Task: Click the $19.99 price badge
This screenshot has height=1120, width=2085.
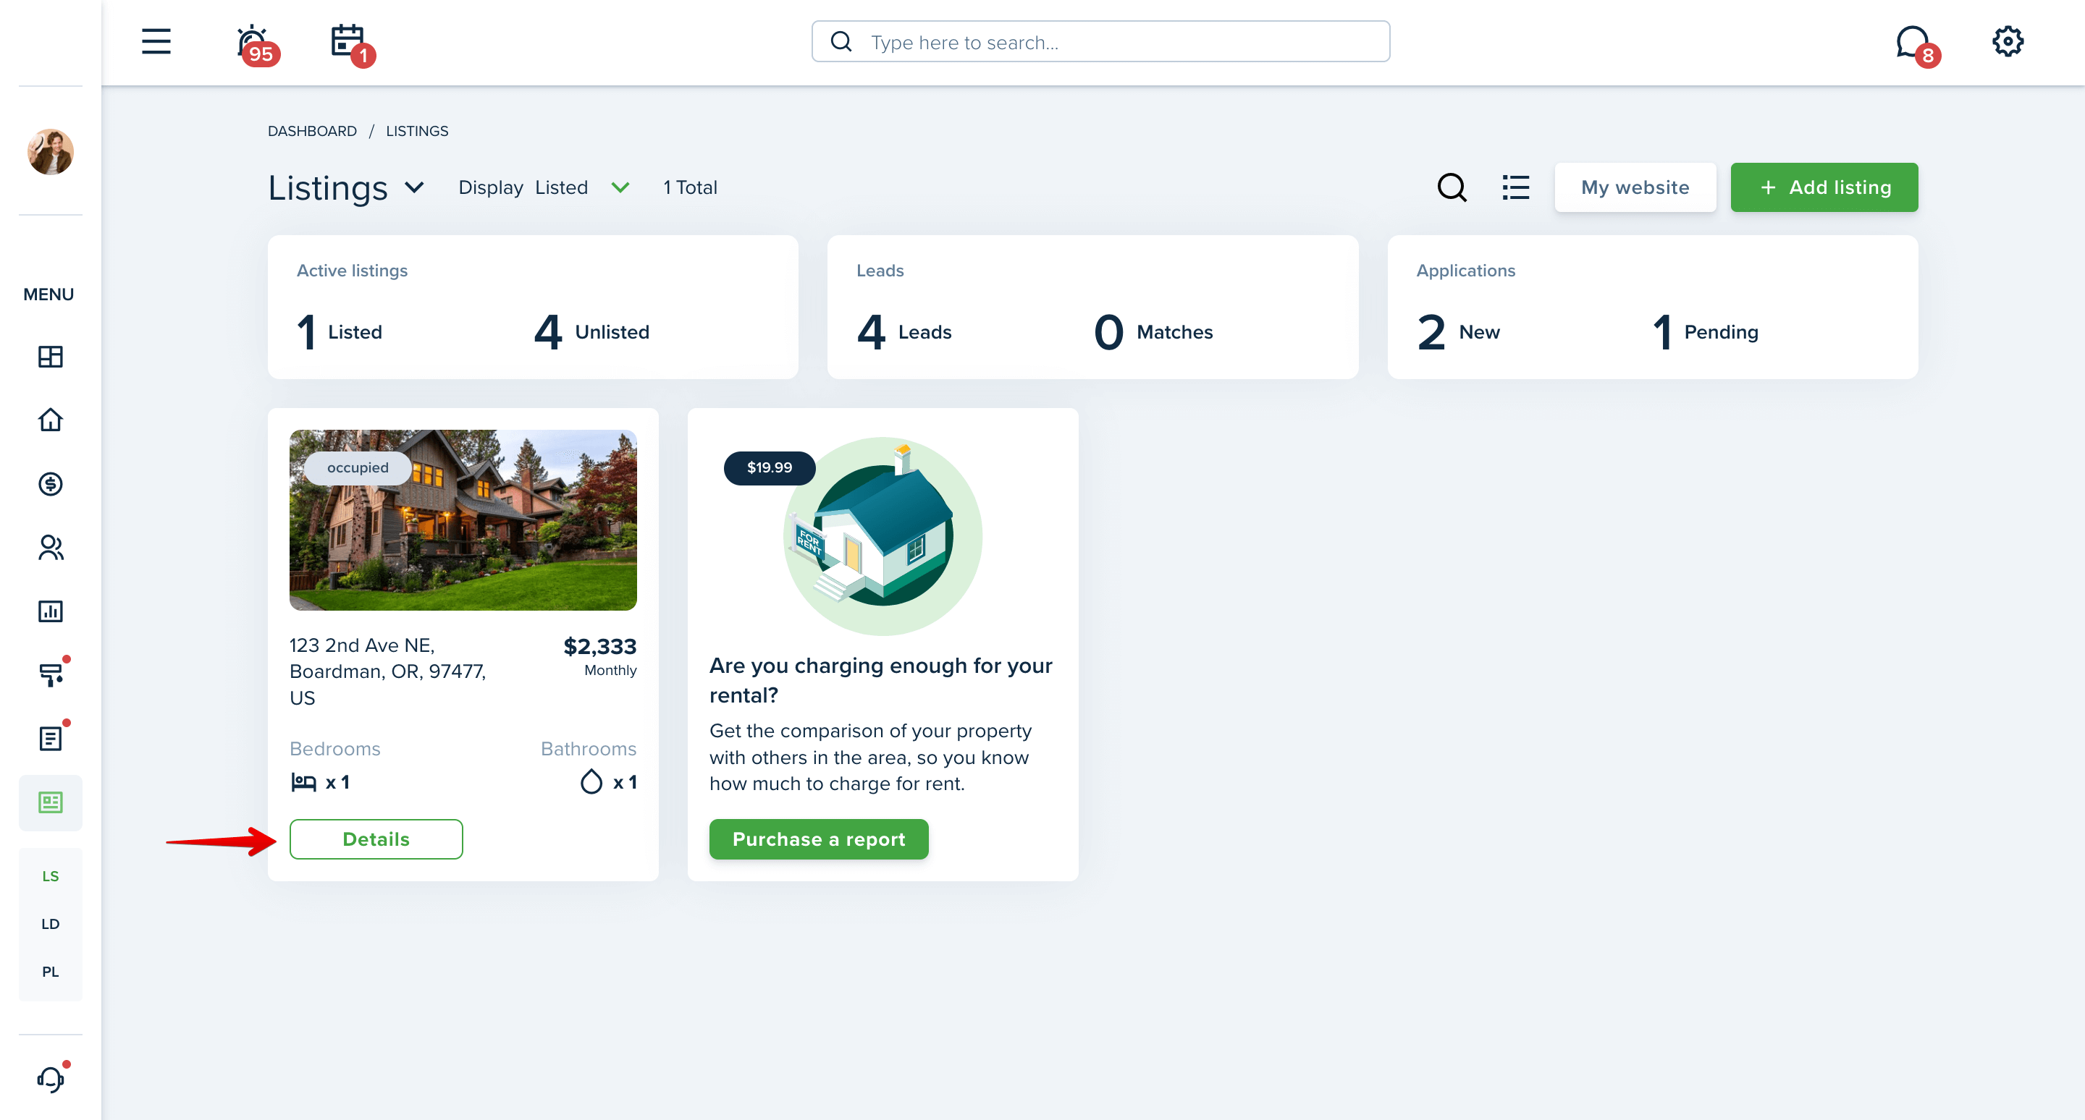Action: pos(770,467)
